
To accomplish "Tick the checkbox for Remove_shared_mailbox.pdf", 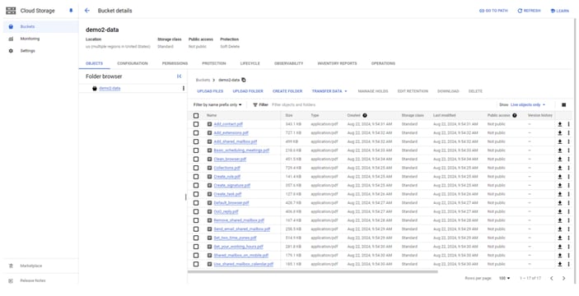I will pos(196,220).
